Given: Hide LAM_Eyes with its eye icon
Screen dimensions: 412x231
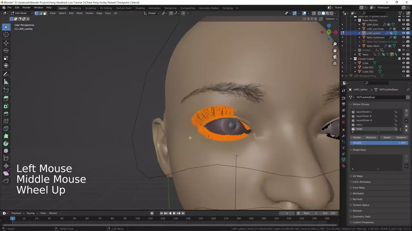Looking at the screenshot, I should 403,24.
